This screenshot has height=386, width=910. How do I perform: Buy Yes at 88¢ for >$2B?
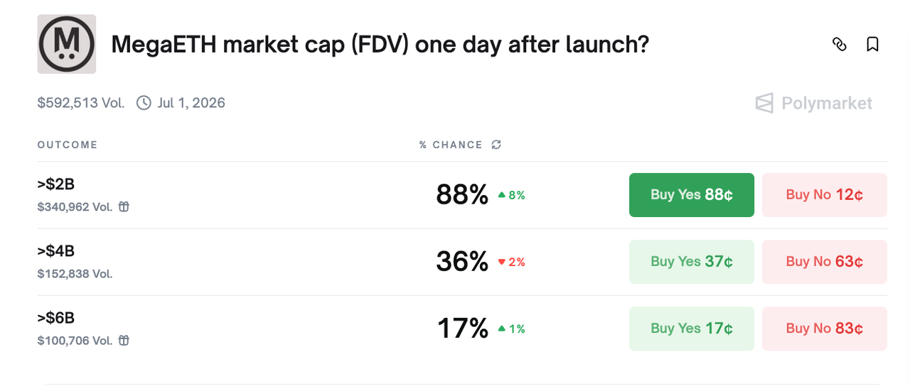coord(691,195)
